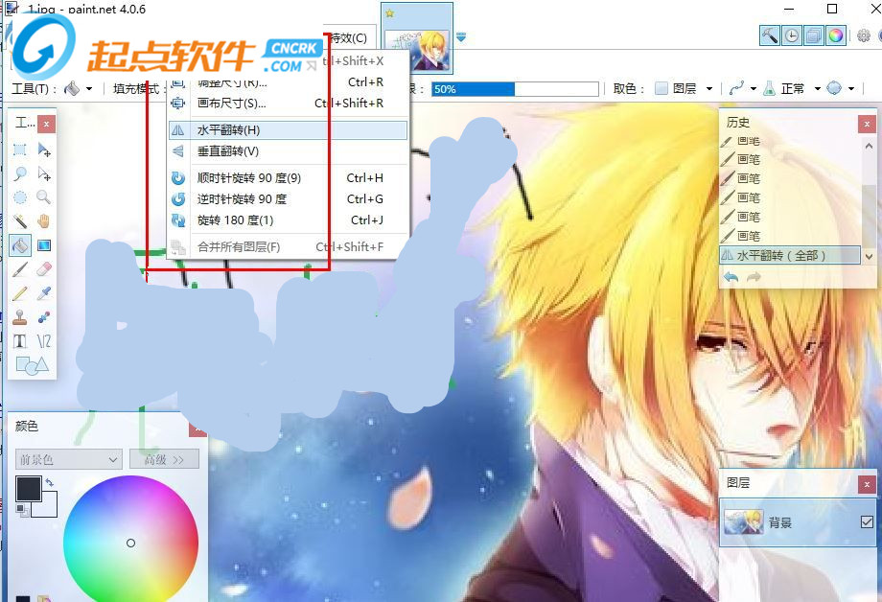
Task: Click the primary color swatch
Action: pyautogui.click(x=28, y=488)
